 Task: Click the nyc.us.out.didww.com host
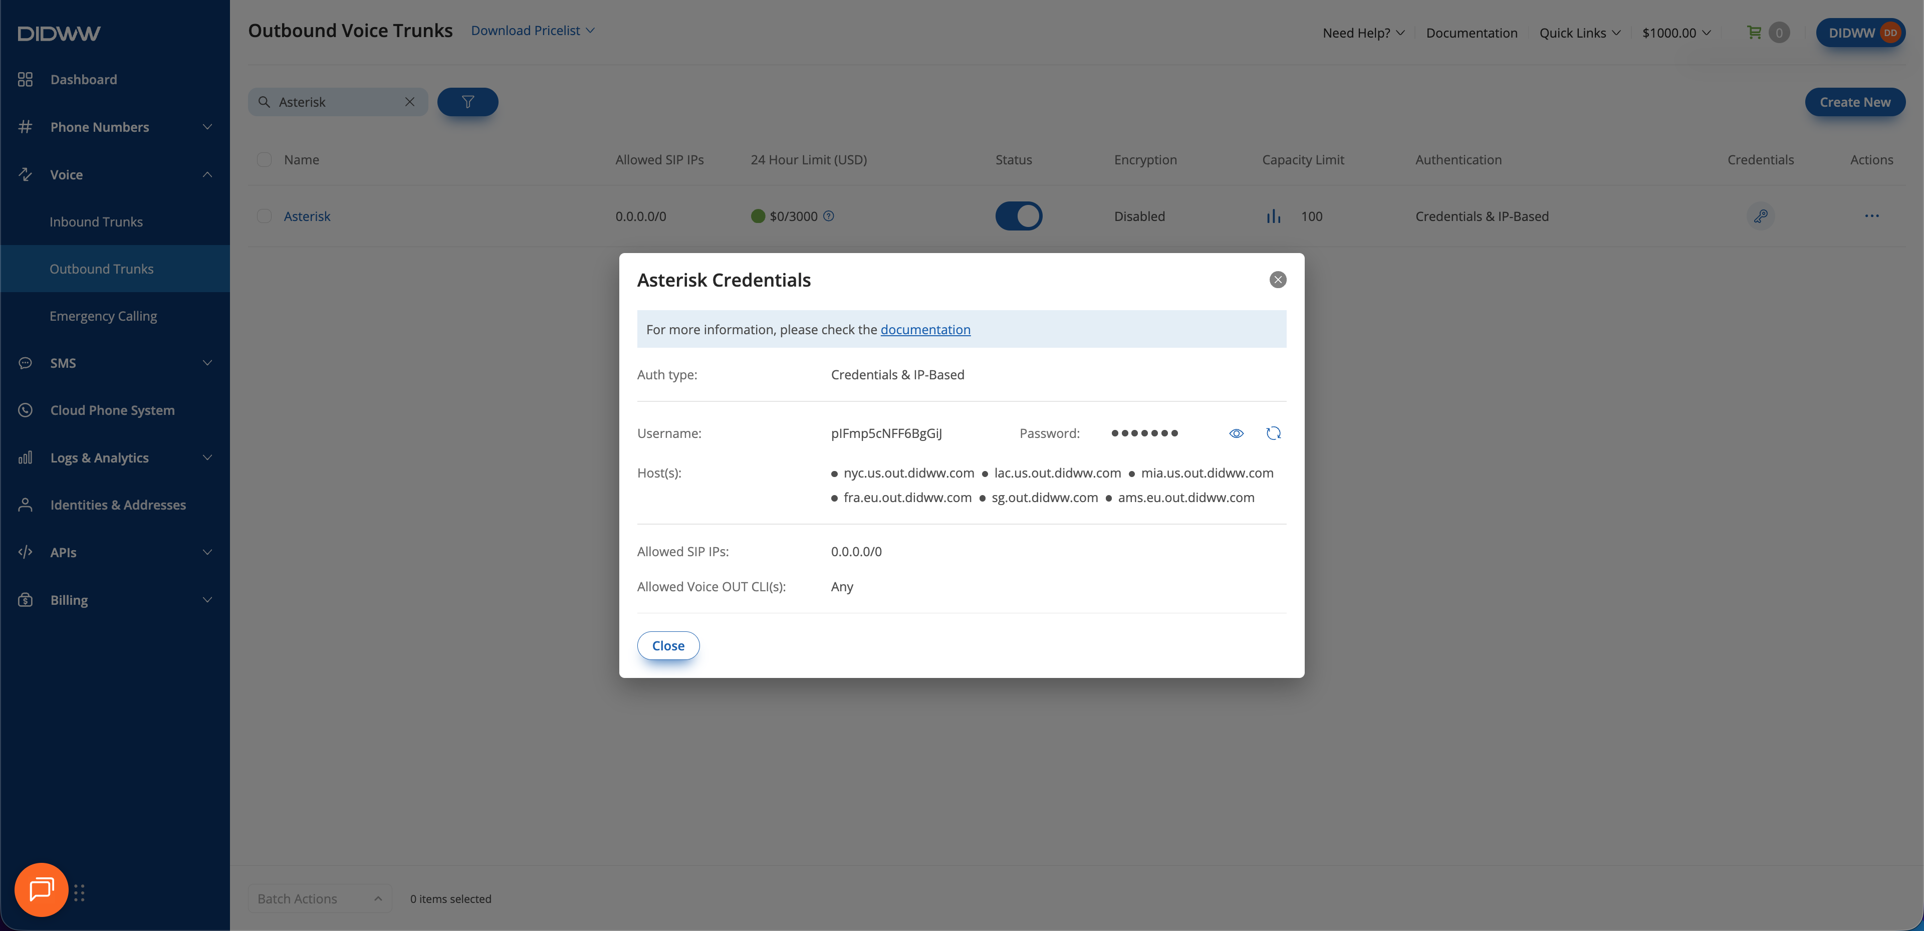pos(909,473)
